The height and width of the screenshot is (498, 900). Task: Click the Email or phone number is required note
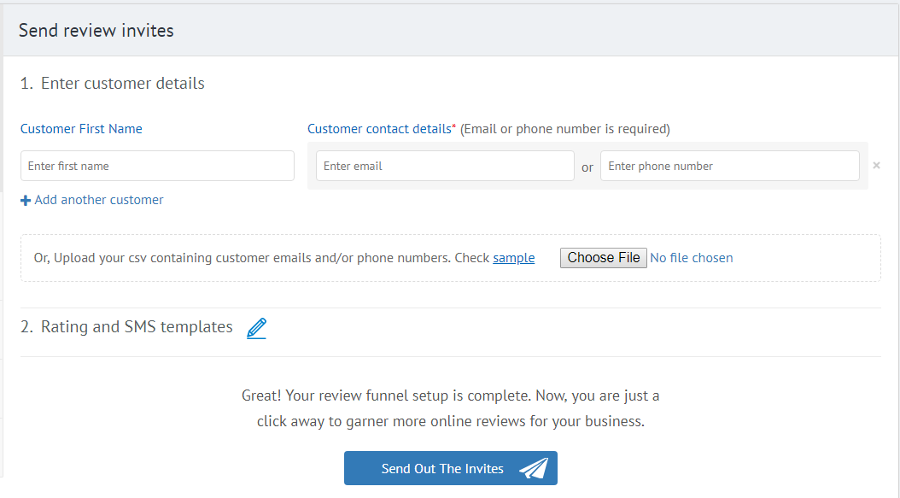[564, 129]
